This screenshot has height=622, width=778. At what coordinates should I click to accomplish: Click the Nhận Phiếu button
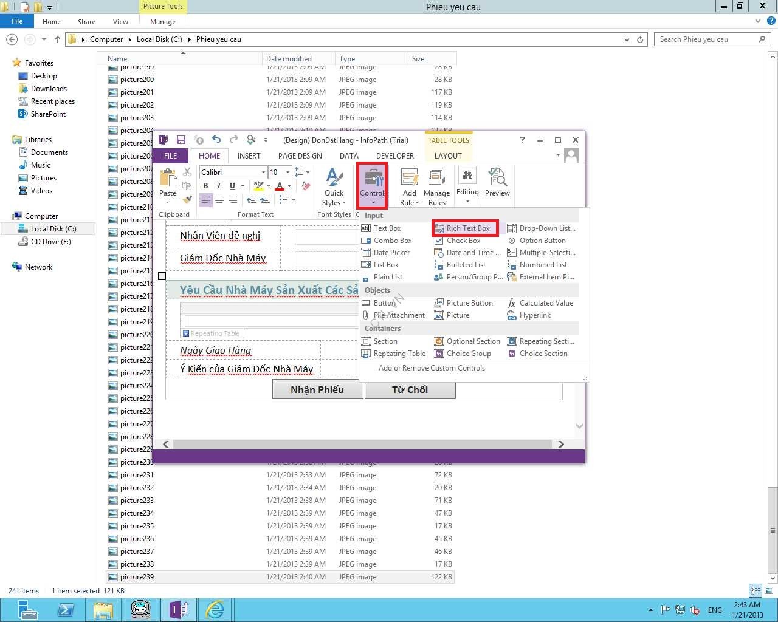click(x=317, y=390)
